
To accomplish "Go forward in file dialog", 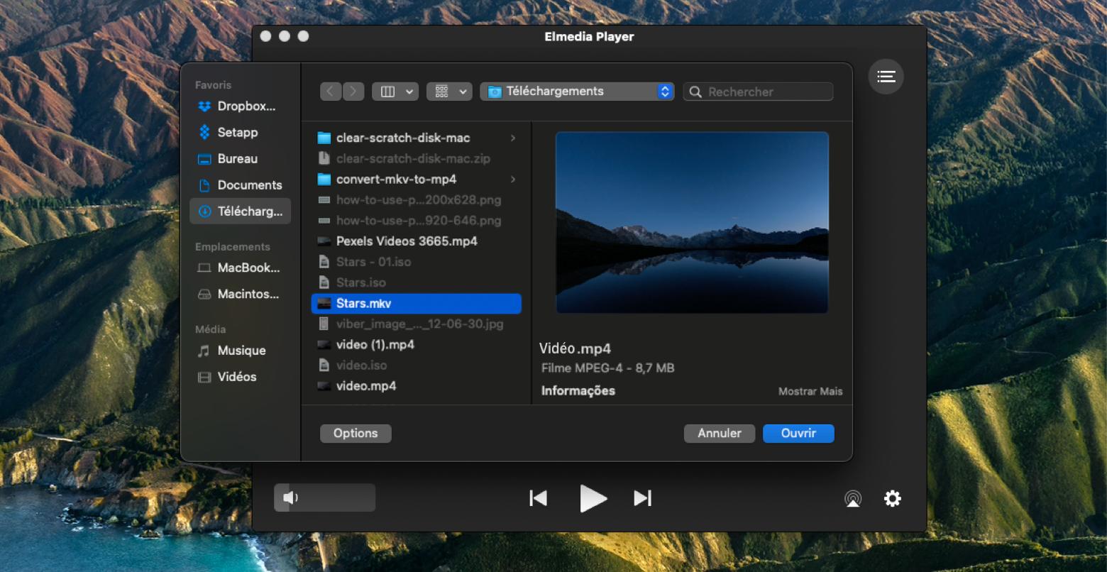I will (353, 92).
